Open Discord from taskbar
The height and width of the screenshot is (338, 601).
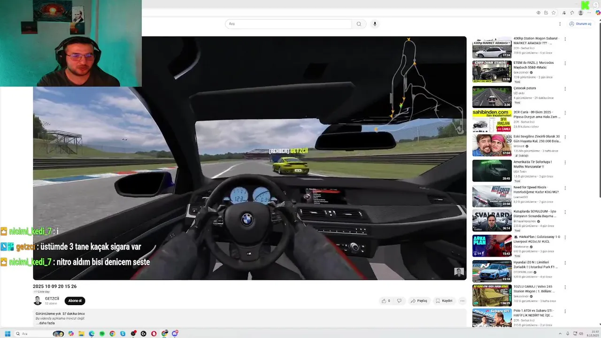[175, 334]
